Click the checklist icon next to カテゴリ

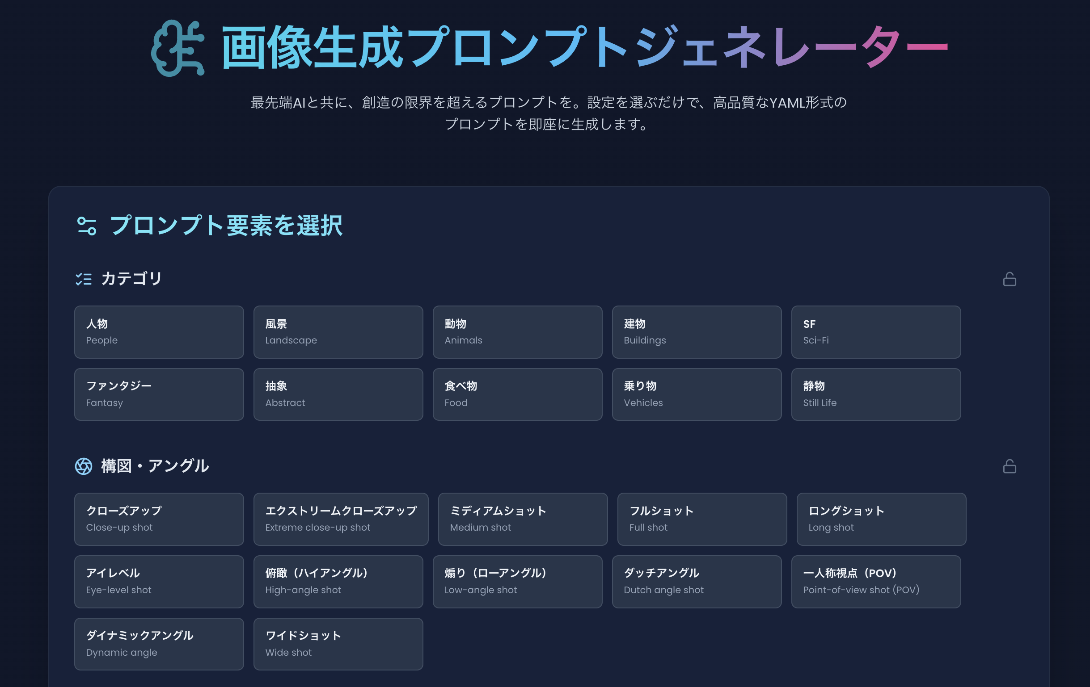tap(84, 279)
